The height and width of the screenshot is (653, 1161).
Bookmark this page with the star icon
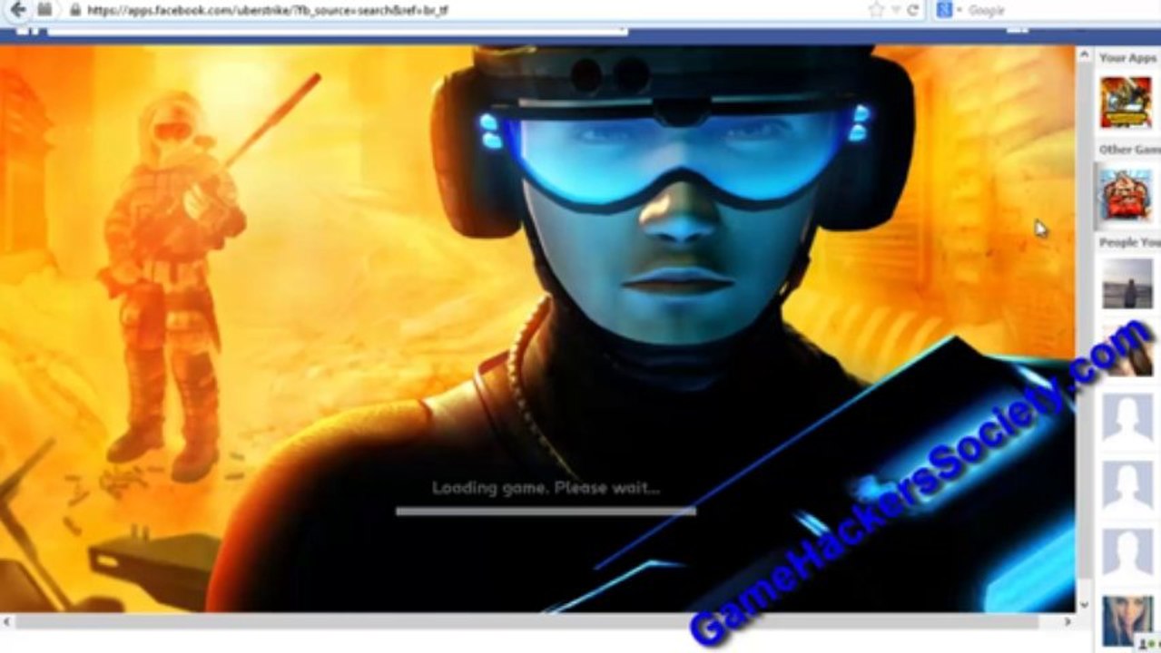click(x=876, y=10)
